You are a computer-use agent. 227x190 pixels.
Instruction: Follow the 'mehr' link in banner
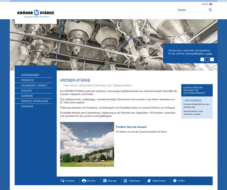(x=209, y=54)
